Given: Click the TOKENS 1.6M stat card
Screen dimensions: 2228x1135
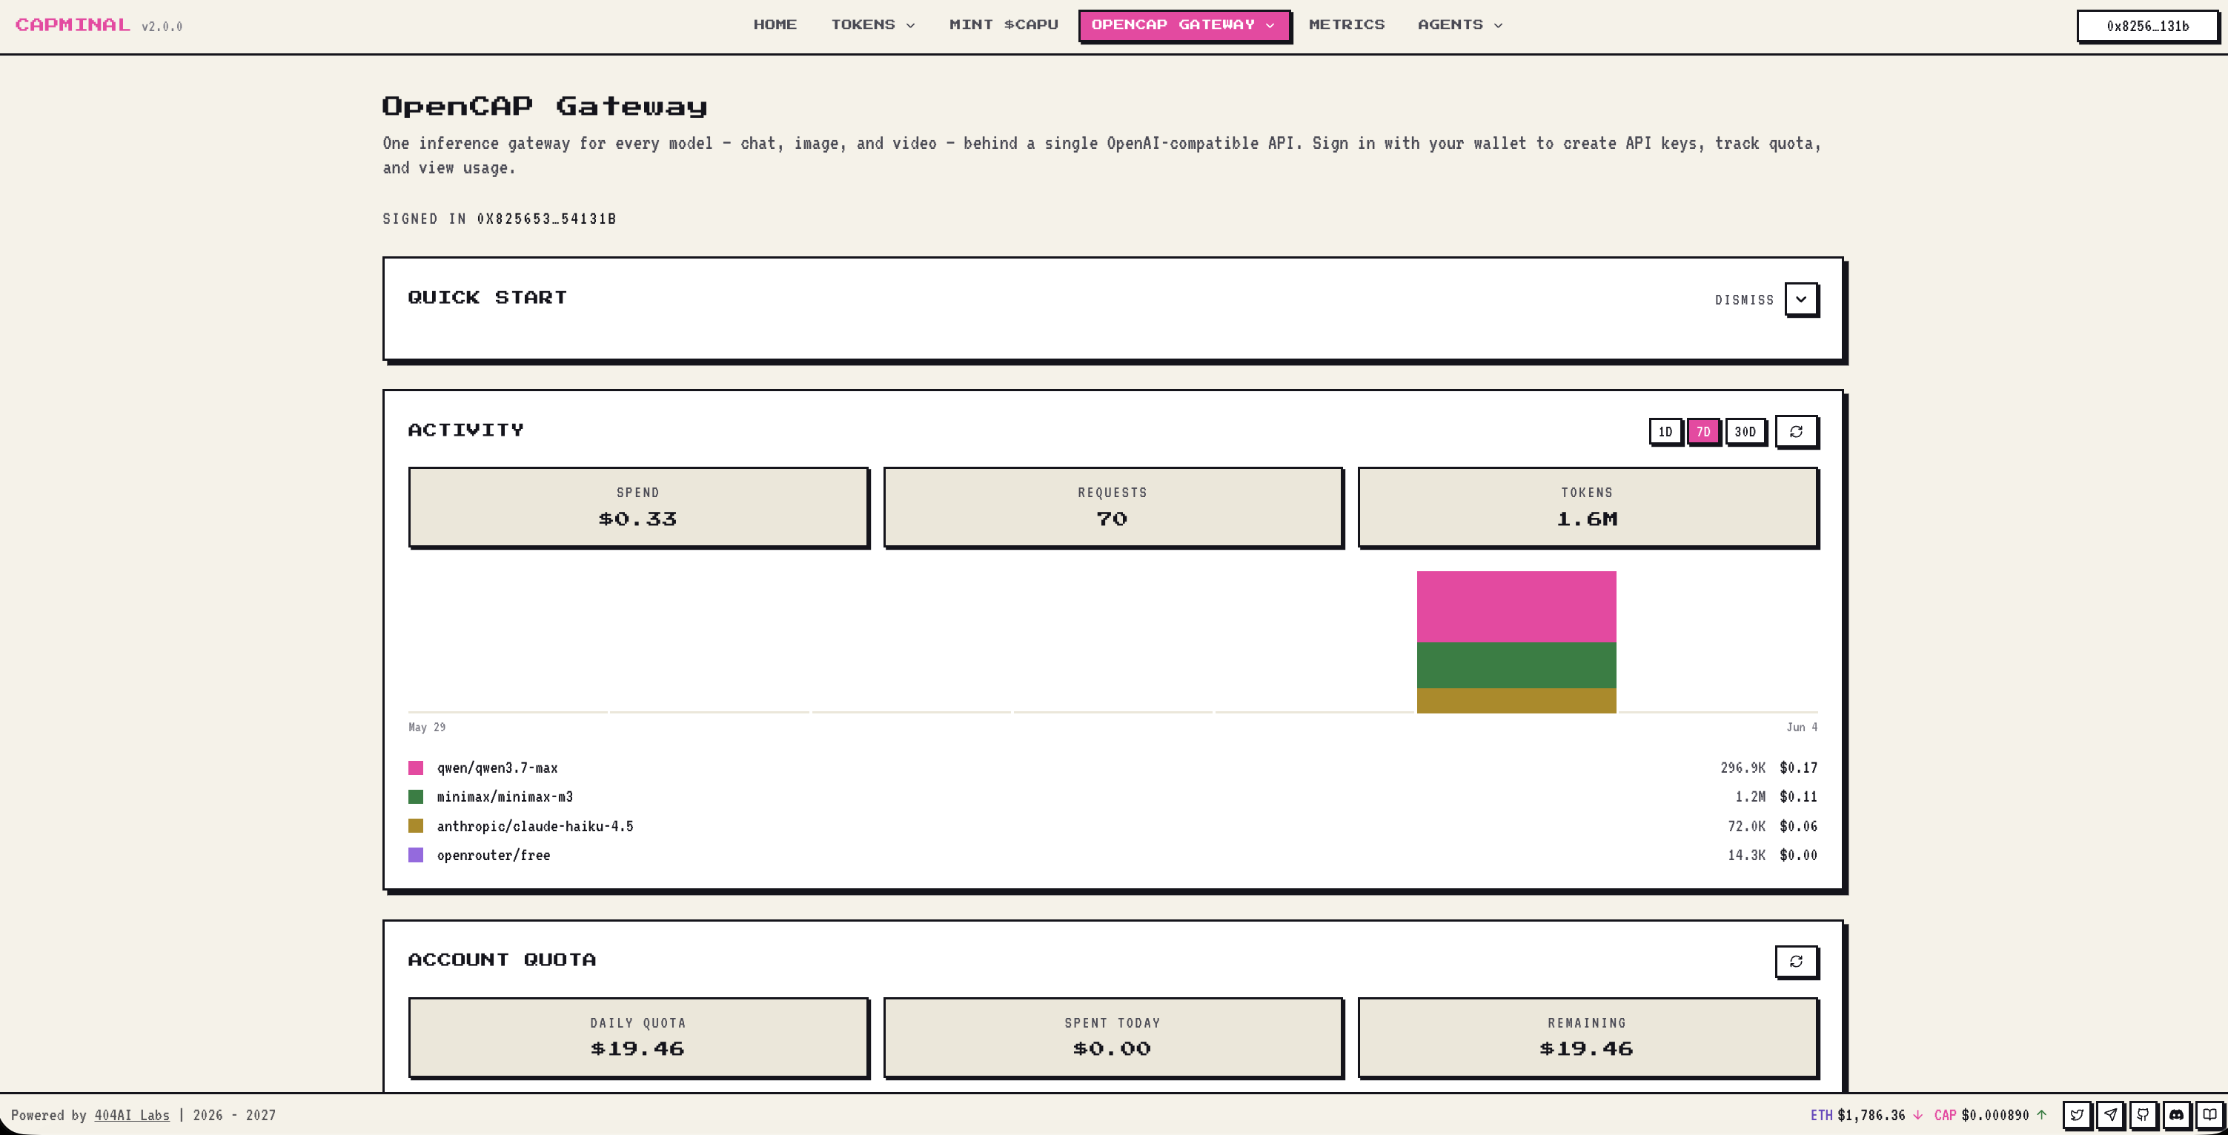Looking at the screenshot, I should click(x=1587, y=507).
